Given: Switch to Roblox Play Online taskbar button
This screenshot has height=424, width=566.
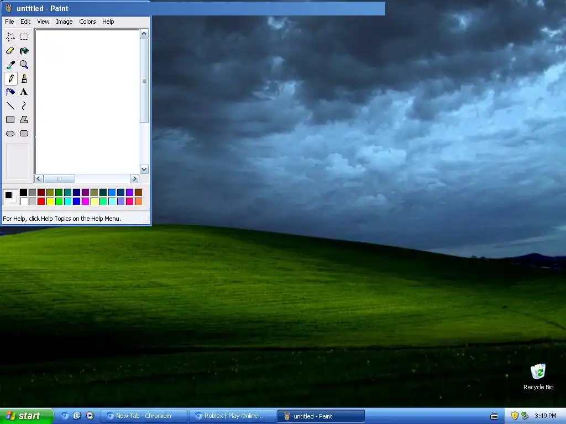Looking at the screenshot, I should click(232, 416).
